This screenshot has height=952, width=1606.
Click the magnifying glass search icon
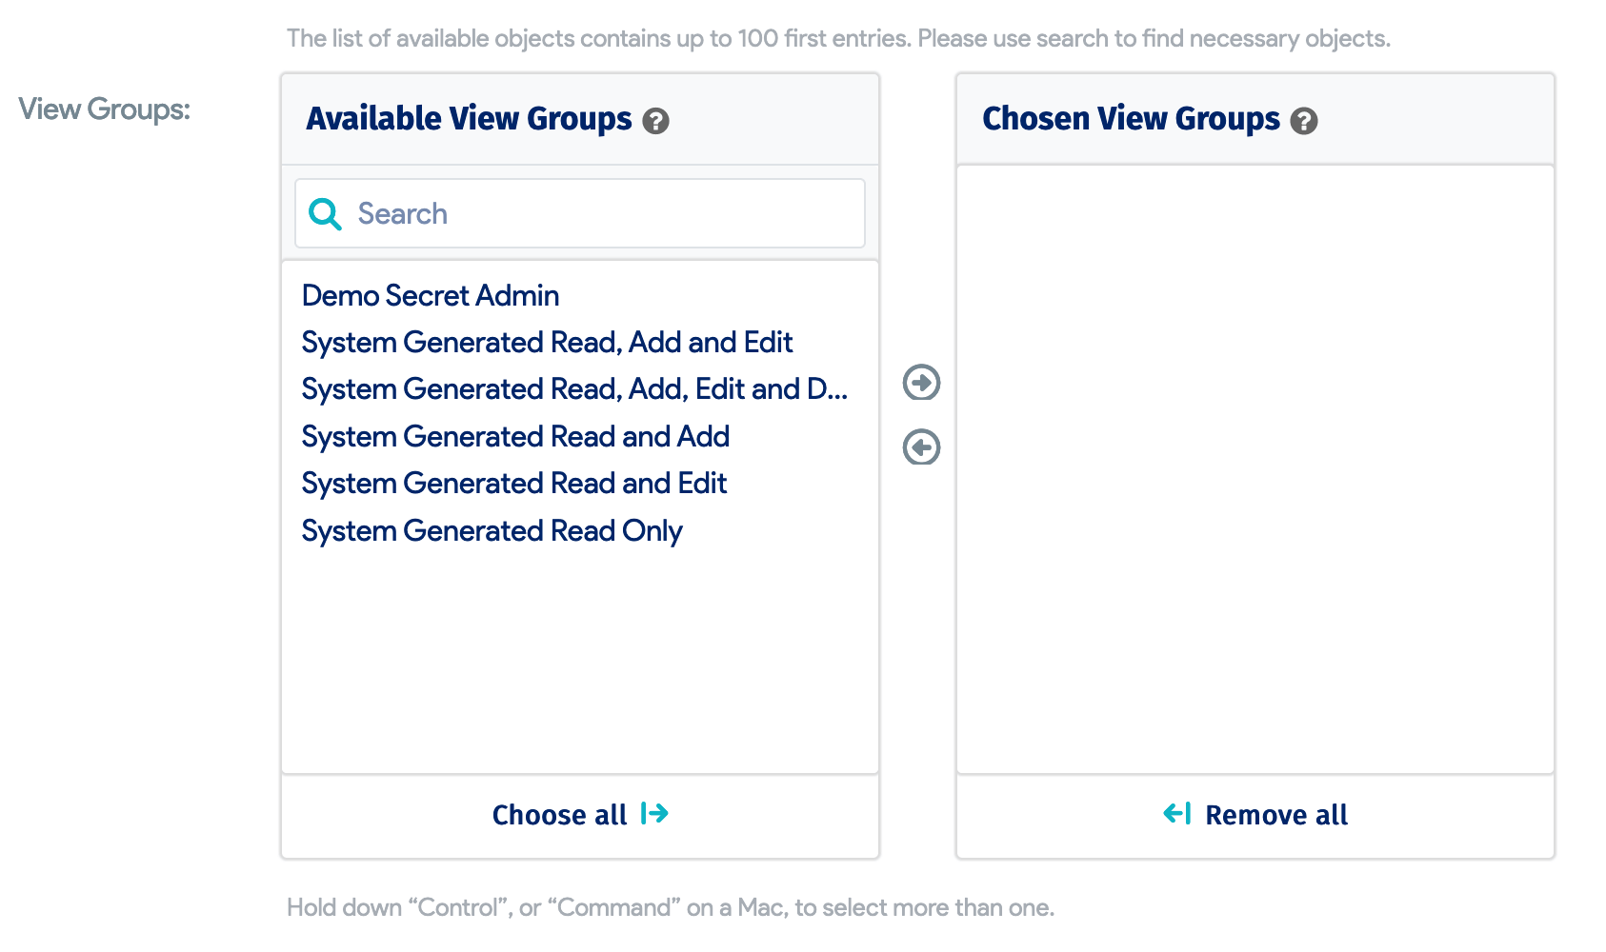tap(325, 214)
